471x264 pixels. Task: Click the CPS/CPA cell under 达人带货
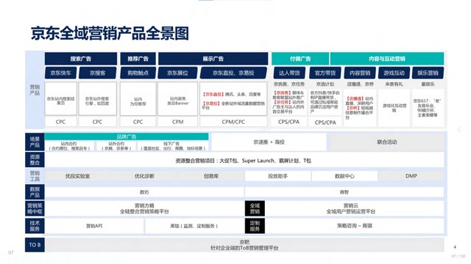(289, 122)
